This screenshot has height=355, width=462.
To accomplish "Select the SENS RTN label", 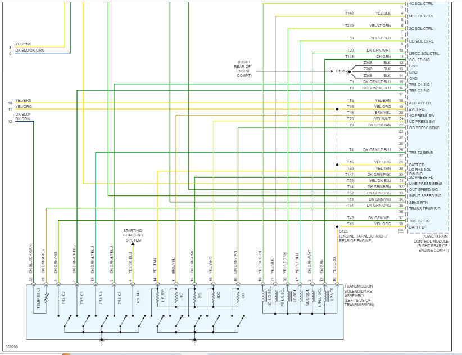I will click(418, 203).
